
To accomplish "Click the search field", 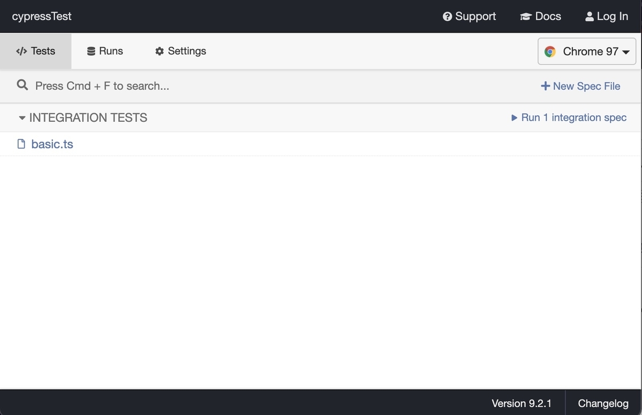I will [267, 85].
